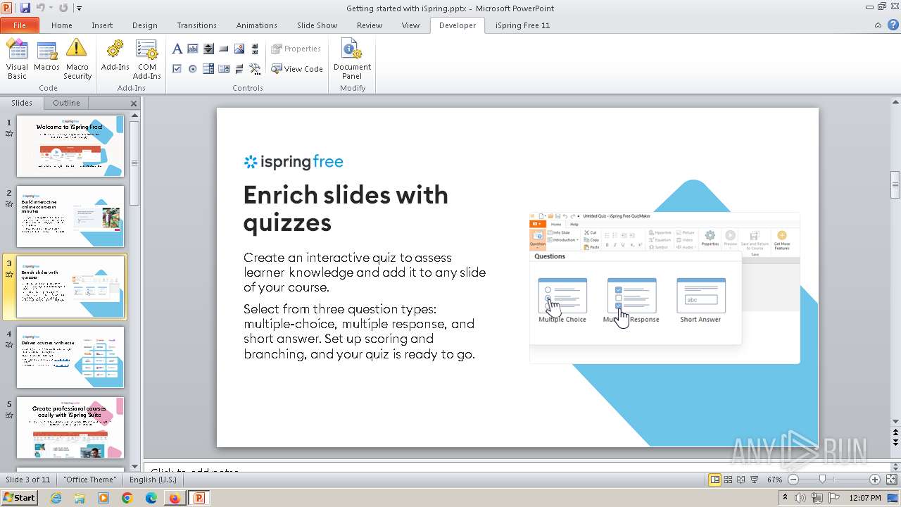Viewport: 901px width, 507px height.
Task: Switch to Normal view
Action: (715, 480)
